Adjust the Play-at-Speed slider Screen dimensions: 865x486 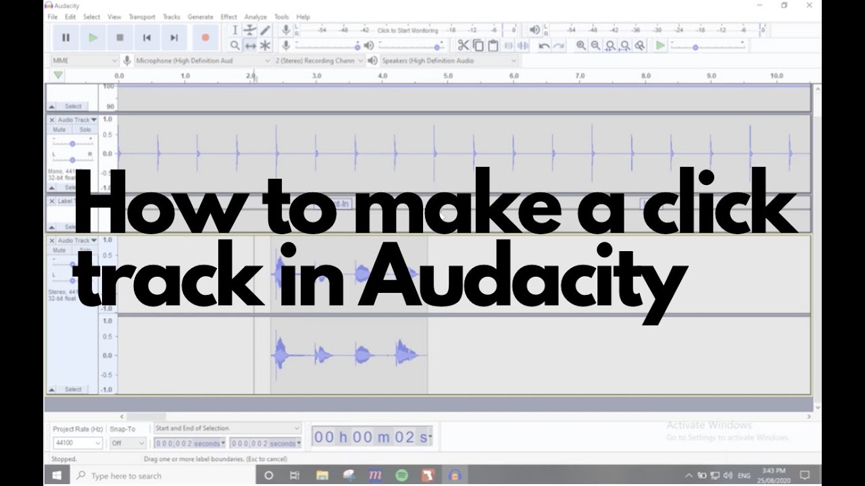tap(708, 46)
